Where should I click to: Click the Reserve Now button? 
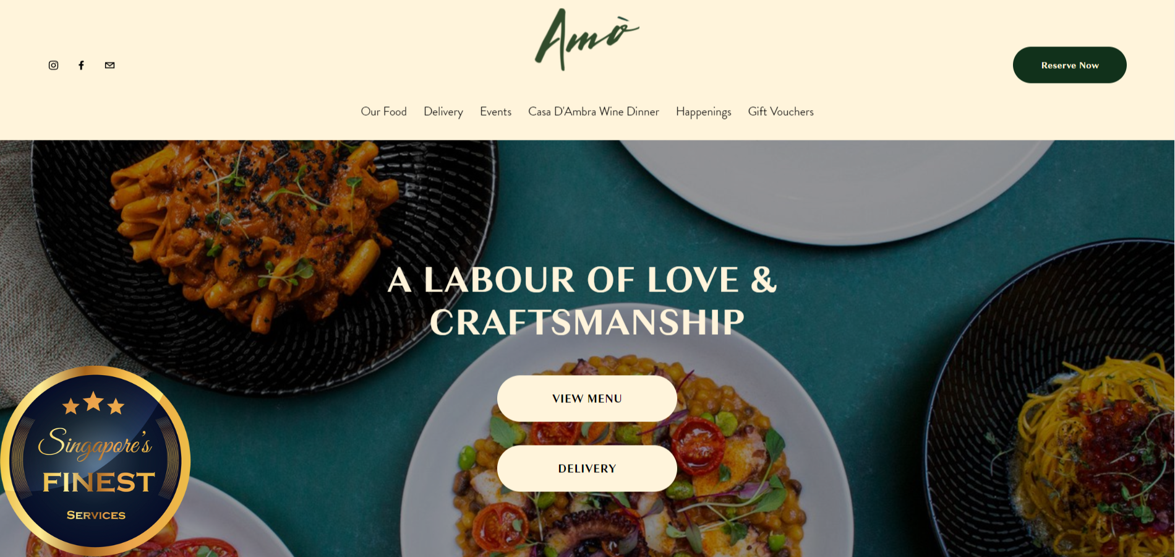point(1069,65)
